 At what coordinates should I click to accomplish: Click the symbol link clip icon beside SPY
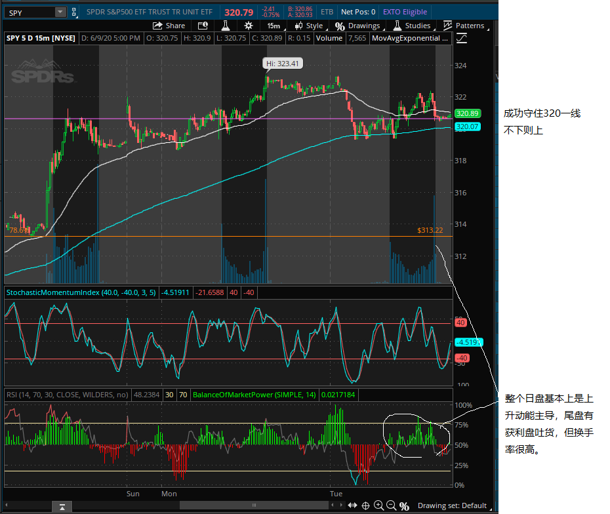click(x=74, y=12)
